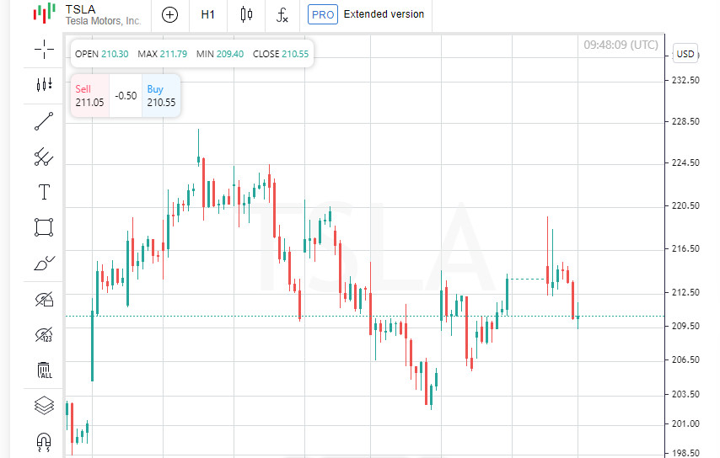Toggle hide 123 indicator values

[44, 335]
